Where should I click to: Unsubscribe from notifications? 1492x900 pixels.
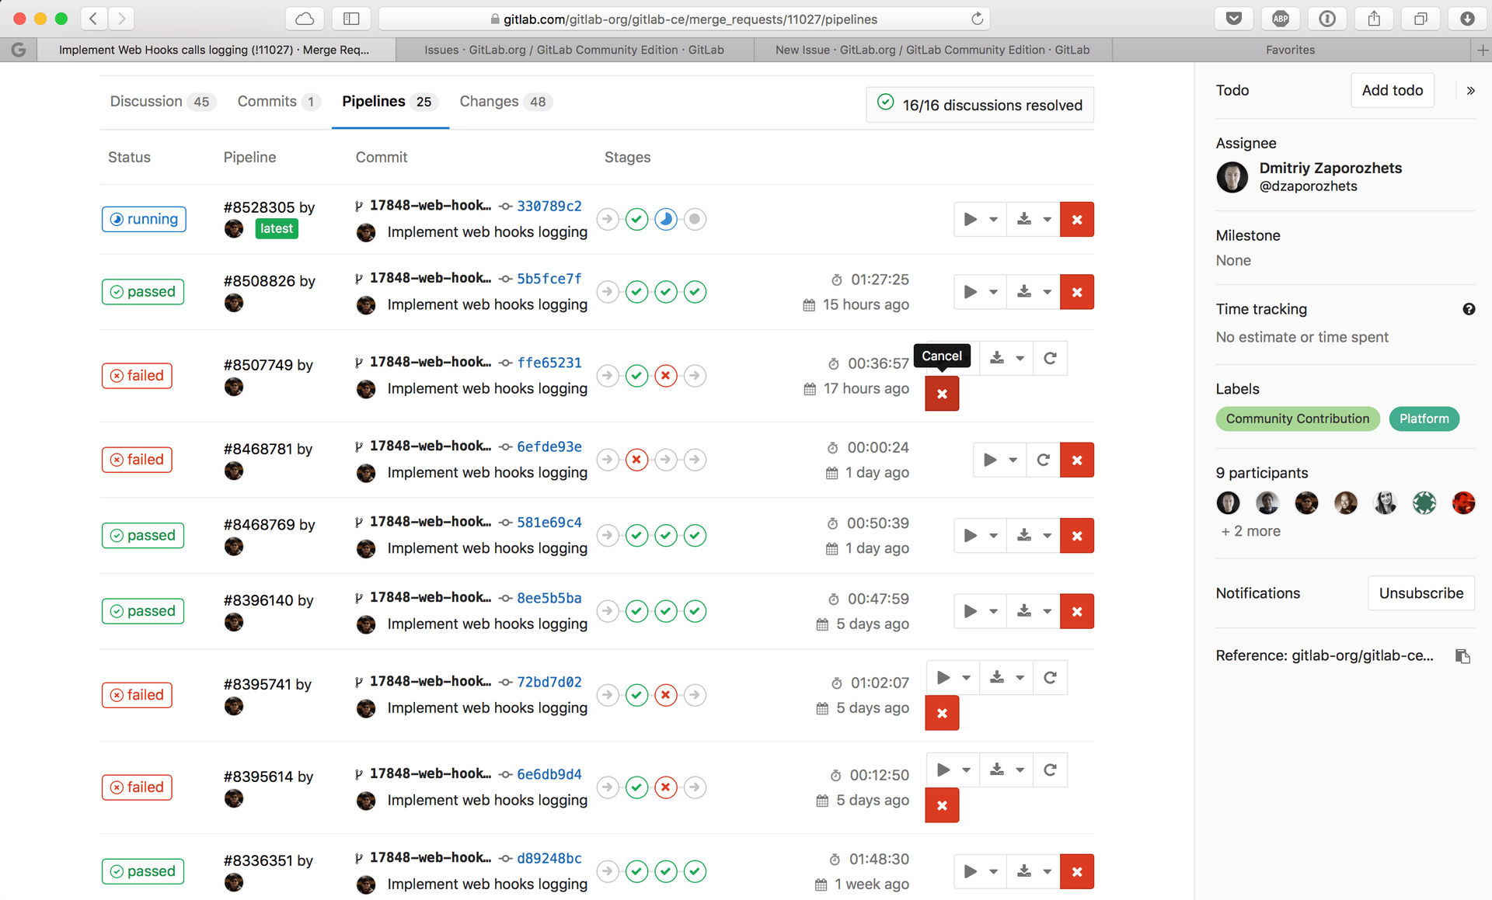(x=1421, y=592)
